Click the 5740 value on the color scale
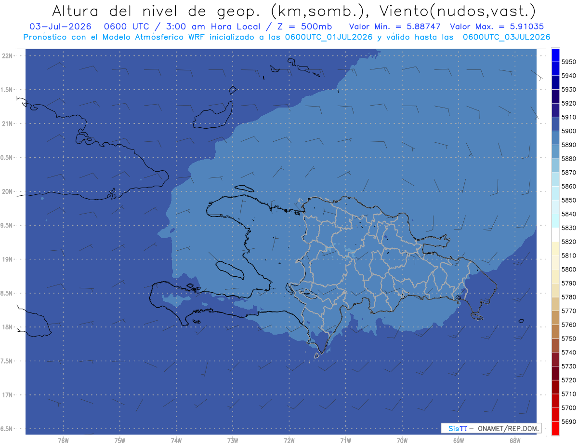578x447 pixels. pyautogui.click(x=568, y=352)
